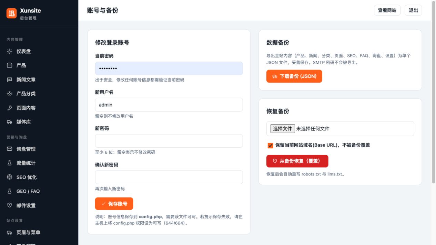Click the shield icon in 从备份恢复 button
The image size is (436, 245).
point(275,161)
